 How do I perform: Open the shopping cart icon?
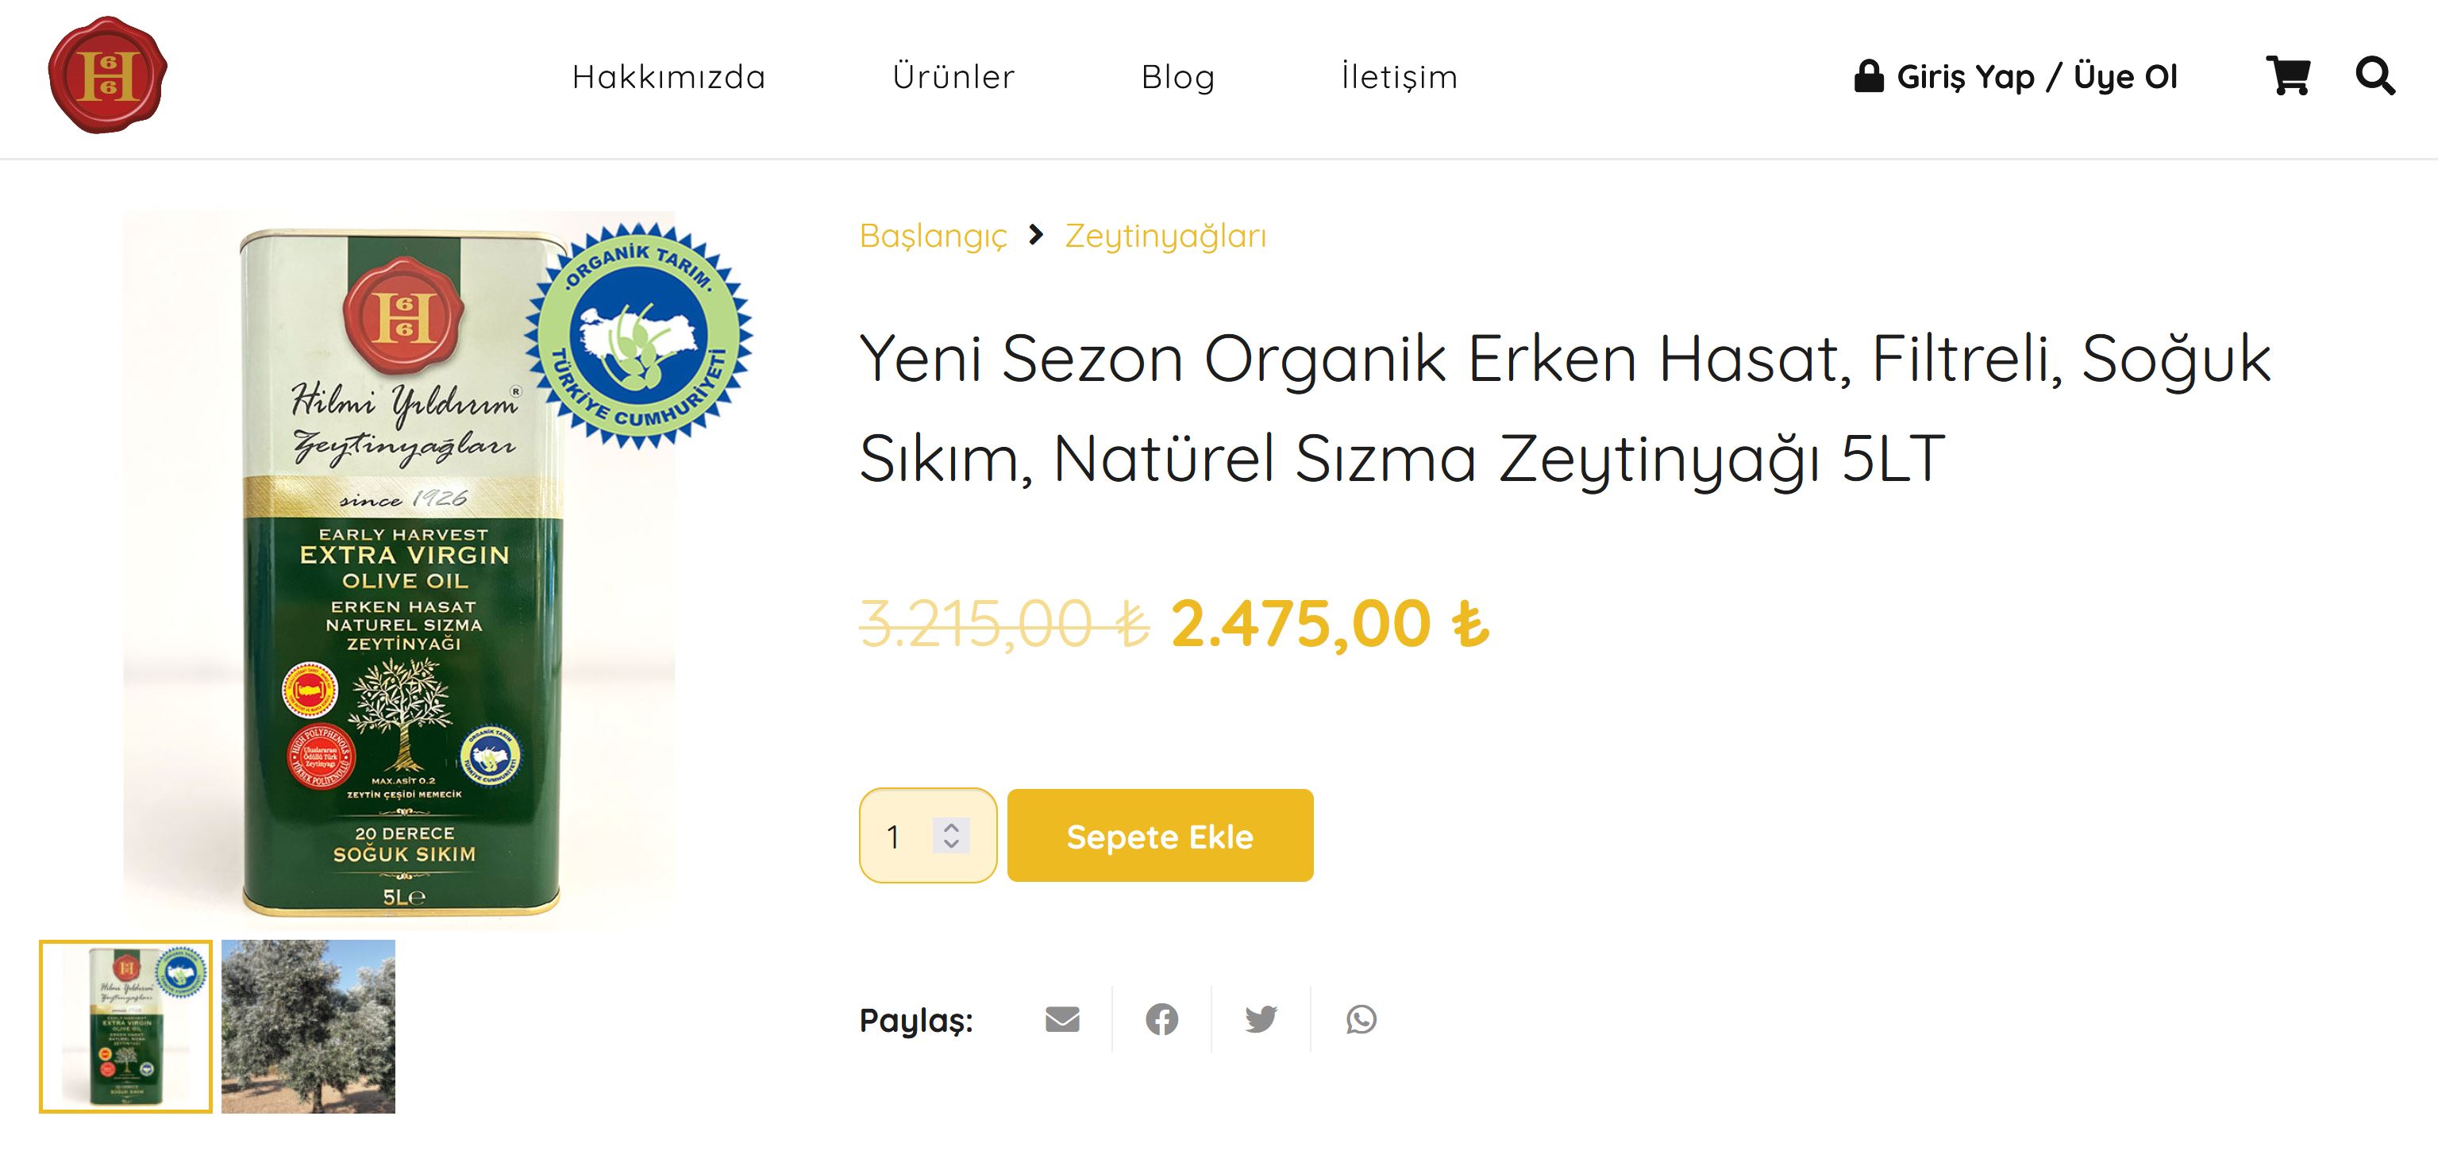(2287, 75)
